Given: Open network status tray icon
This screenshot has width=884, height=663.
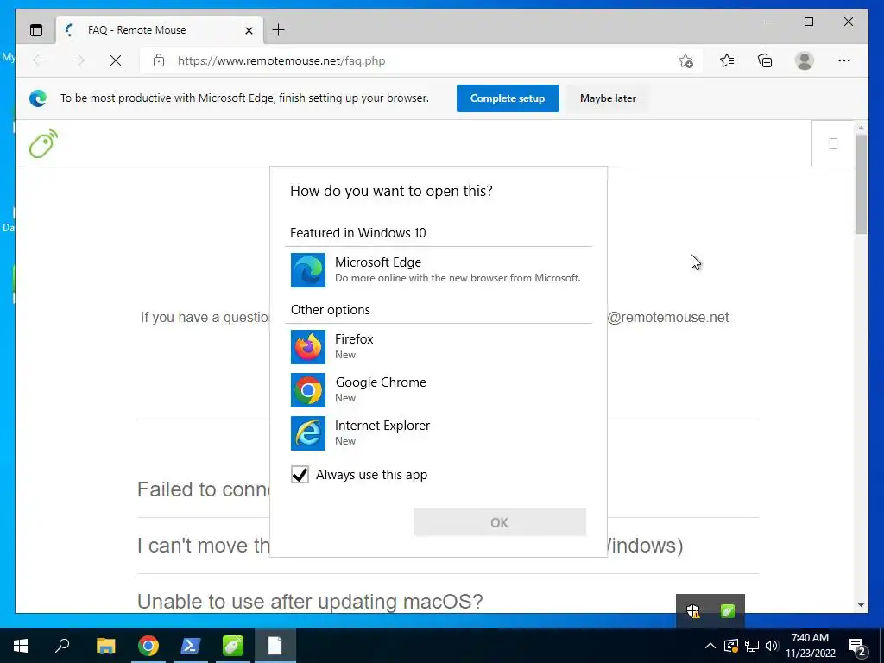Looking at the screenshot, I should (752, 646).
